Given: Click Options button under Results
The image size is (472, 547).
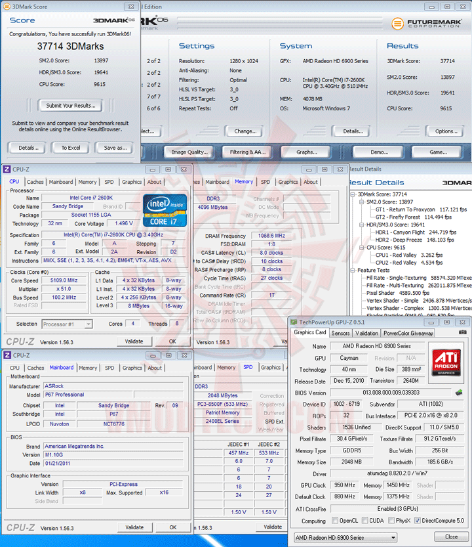Looking at the screenshot, I should 446,131.
